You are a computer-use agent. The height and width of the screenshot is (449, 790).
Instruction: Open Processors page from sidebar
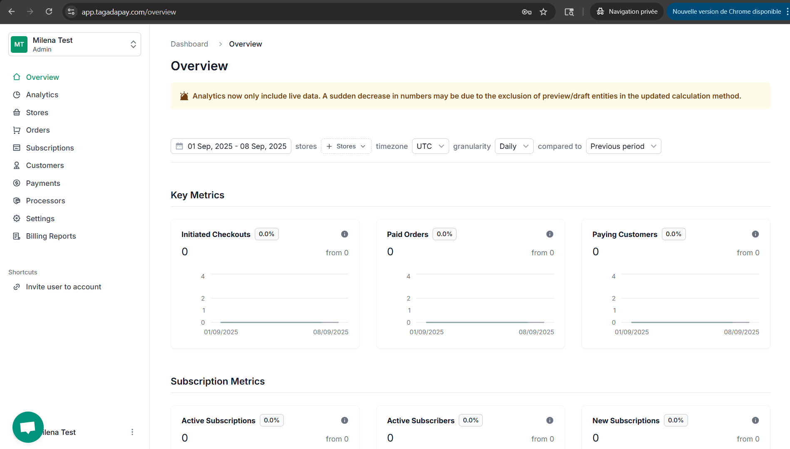click(45, 201)
